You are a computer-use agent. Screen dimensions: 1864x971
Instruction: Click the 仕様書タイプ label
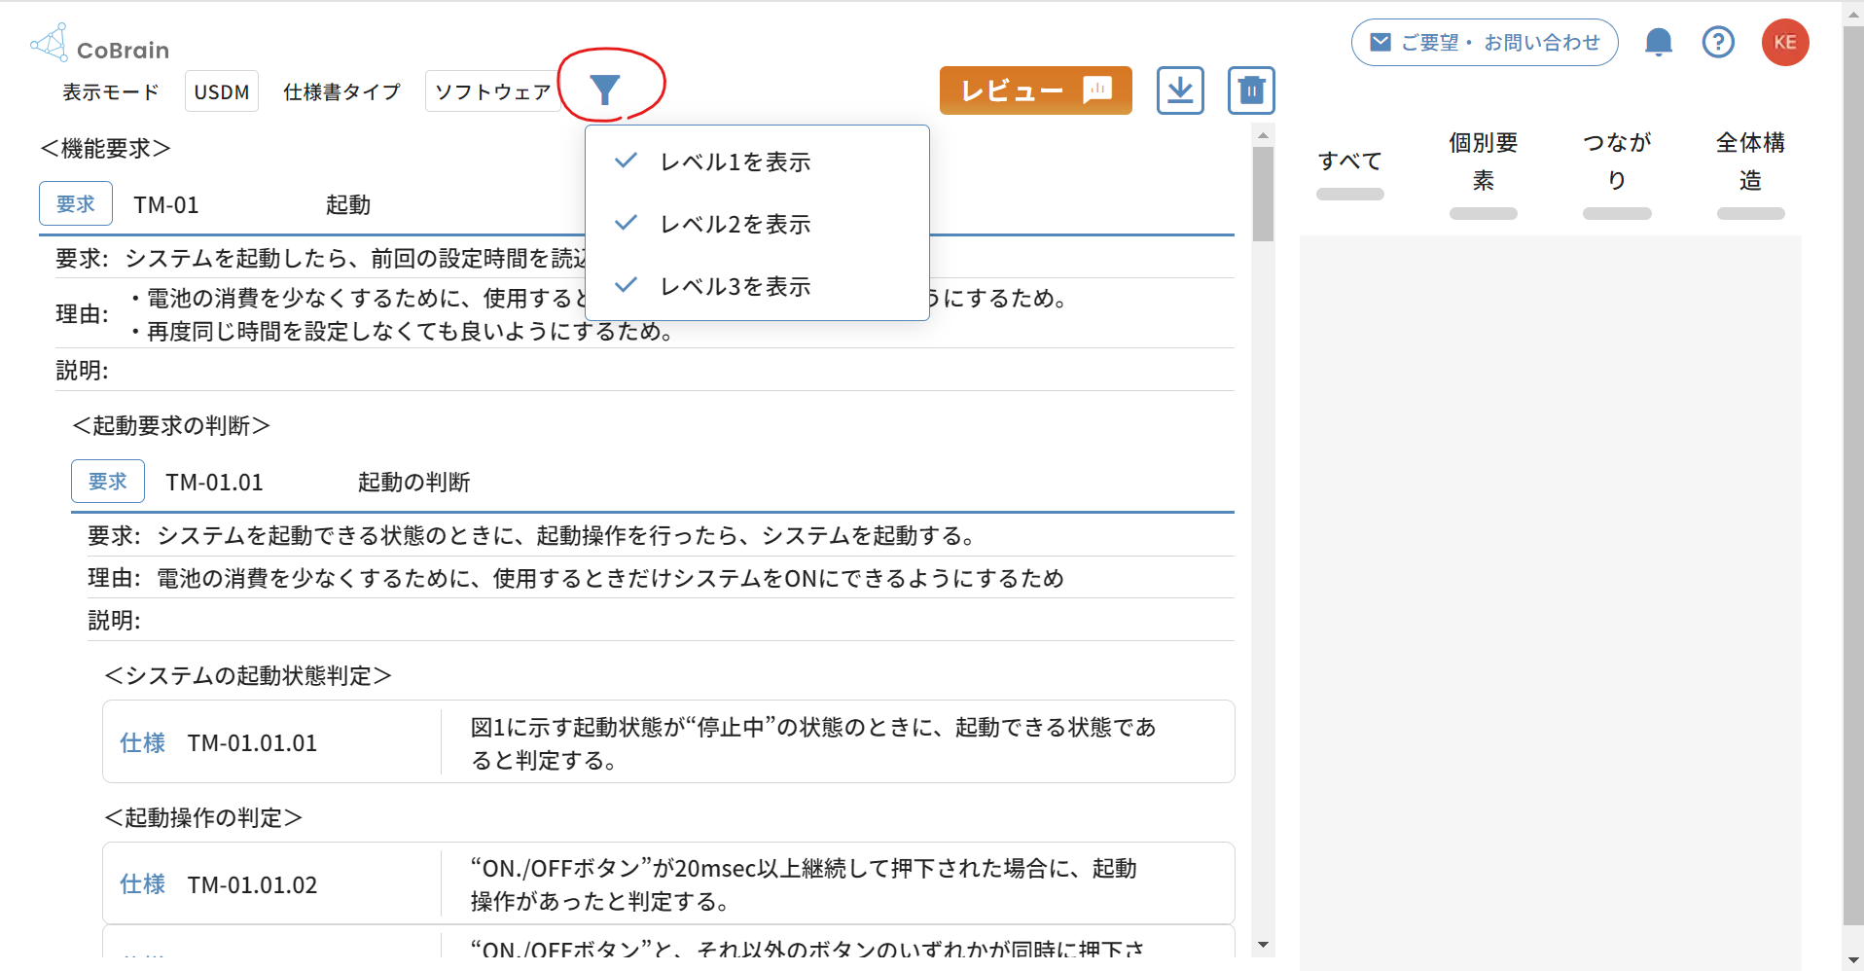point(342,92)
